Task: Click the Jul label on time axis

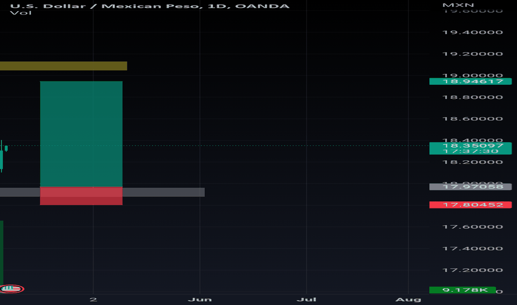Action: pyautogui.click(x=306, y=299)
